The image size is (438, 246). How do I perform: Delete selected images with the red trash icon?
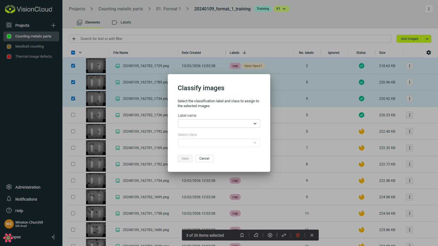coord(298,235)
